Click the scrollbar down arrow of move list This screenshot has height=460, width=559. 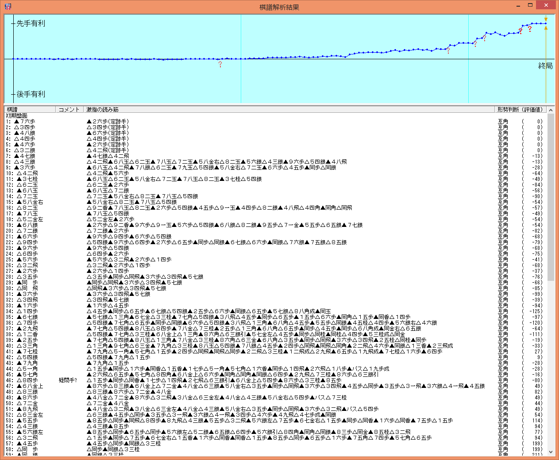click(x=551, y=452)
